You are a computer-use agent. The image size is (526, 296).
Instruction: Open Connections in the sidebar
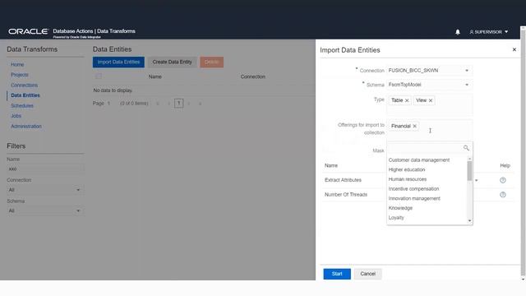[24, 86]
